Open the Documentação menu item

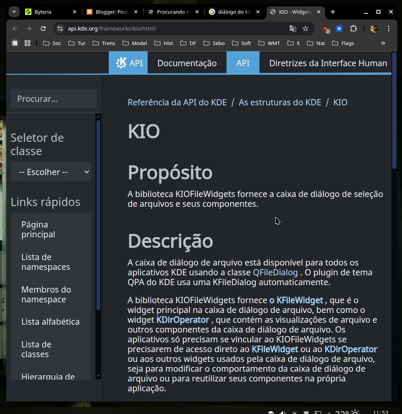187,63
